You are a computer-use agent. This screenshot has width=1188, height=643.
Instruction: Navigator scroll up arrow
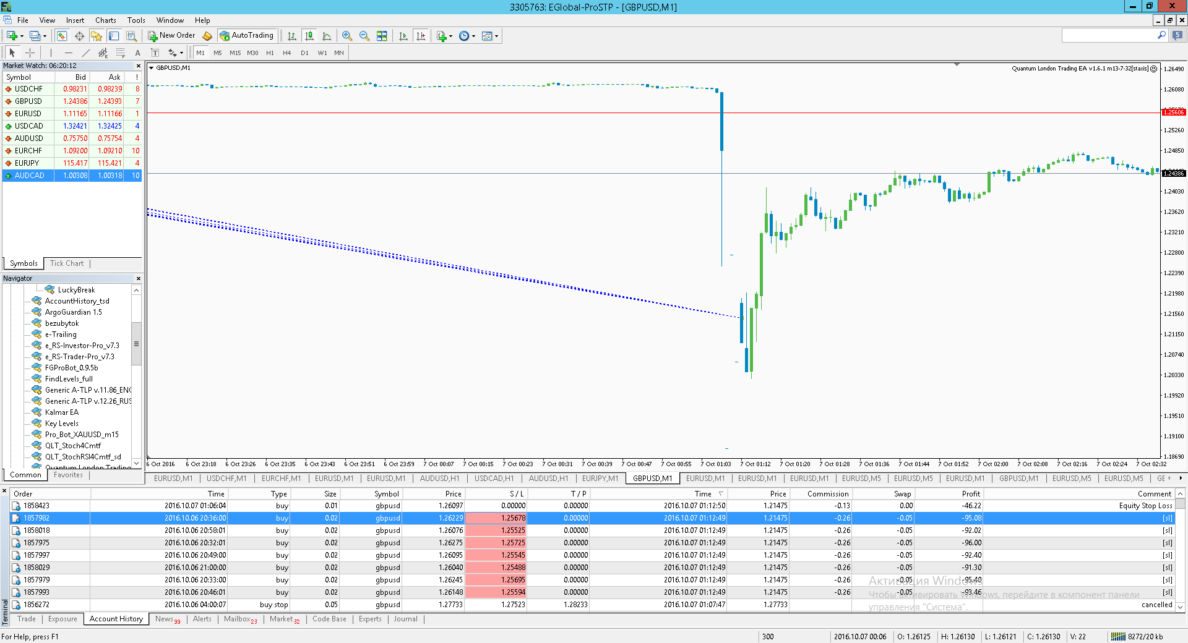[137, 290]
